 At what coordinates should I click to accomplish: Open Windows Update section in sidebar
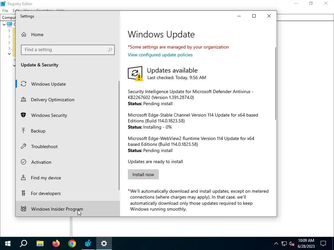pyautogui.click(x=68, y=84)
